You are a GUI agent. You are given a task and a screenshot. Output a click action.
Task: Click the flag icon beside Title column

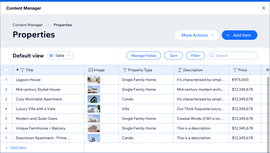coord(18,70)
